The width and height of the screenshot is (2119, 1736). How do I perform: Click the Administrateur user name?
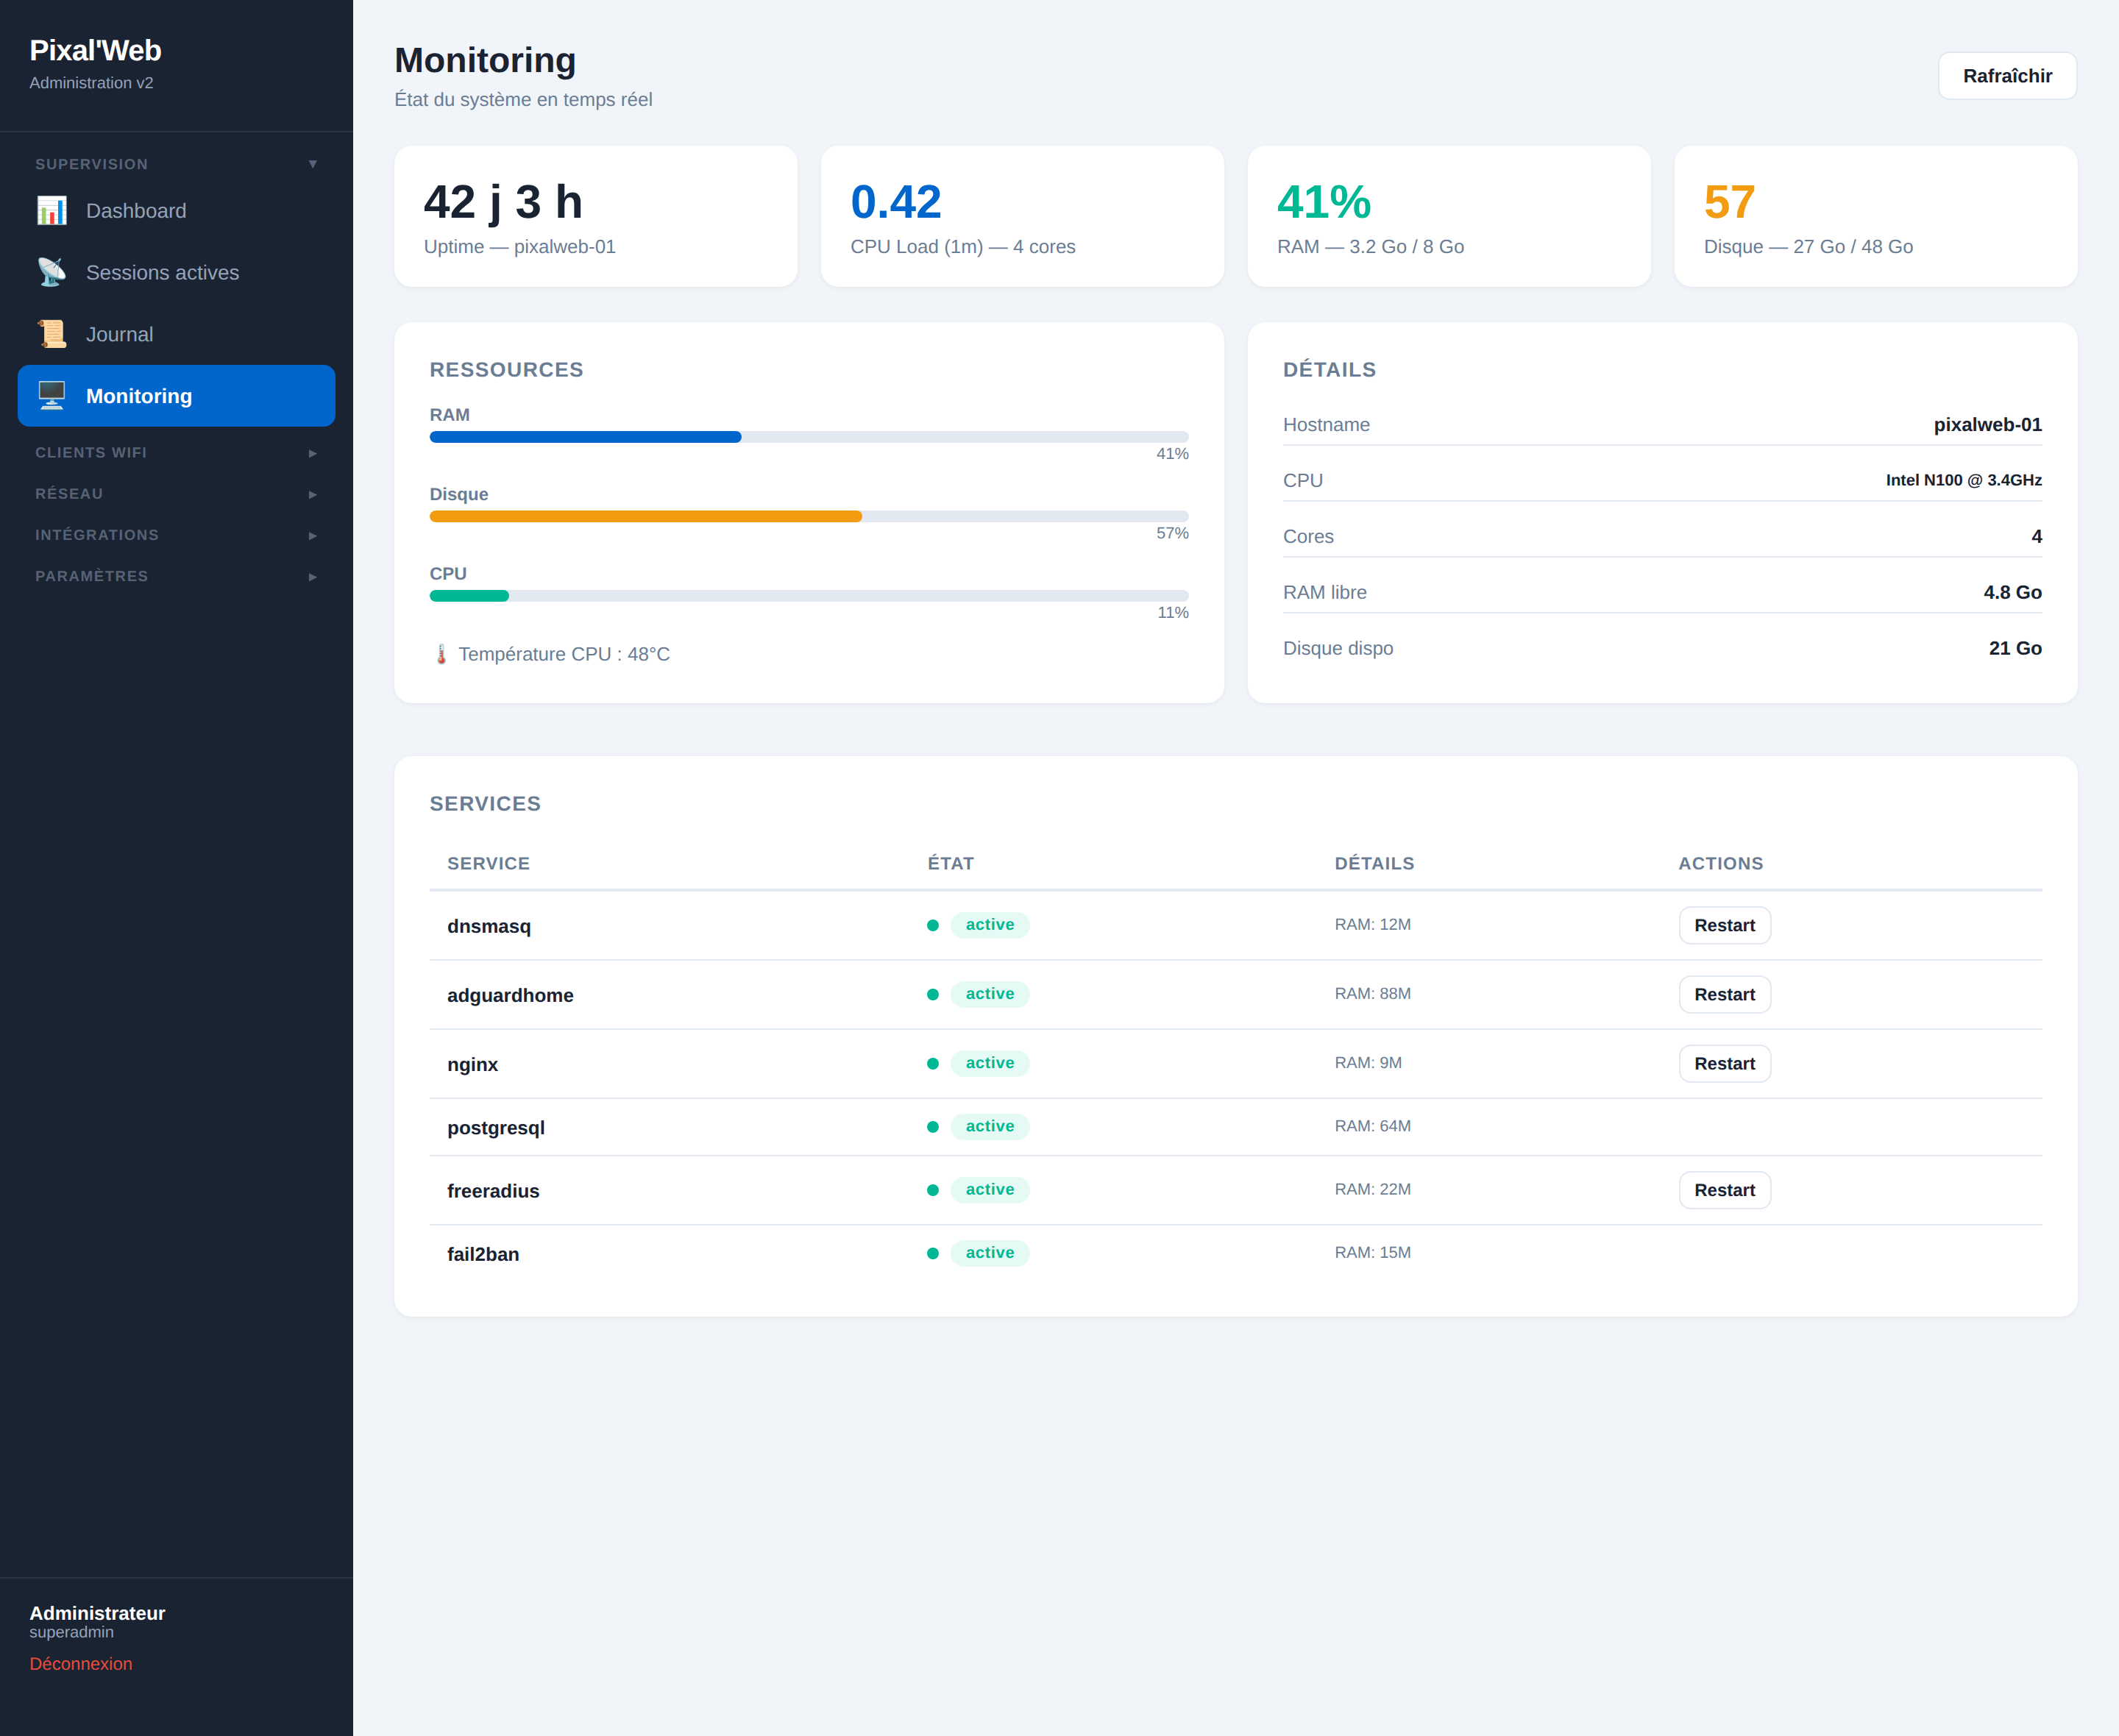pos(97,1613)
